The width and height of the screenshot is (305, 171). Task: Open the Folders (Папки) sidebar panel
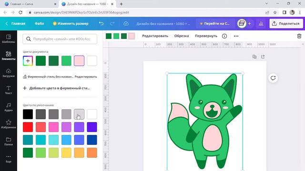(9, 142)
